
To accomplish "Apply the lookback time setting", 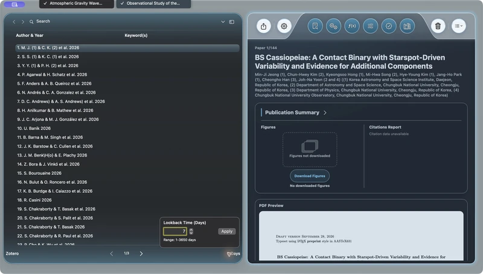I will 227,232.
